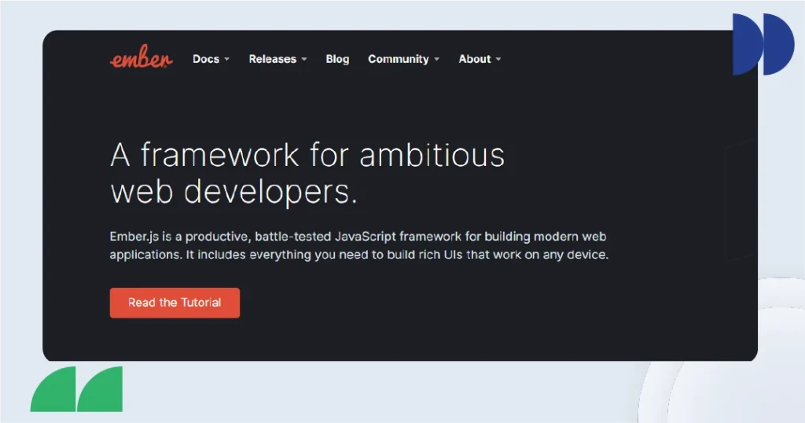Open the Community menu
The image size is (805, 423).
[399, 59]
